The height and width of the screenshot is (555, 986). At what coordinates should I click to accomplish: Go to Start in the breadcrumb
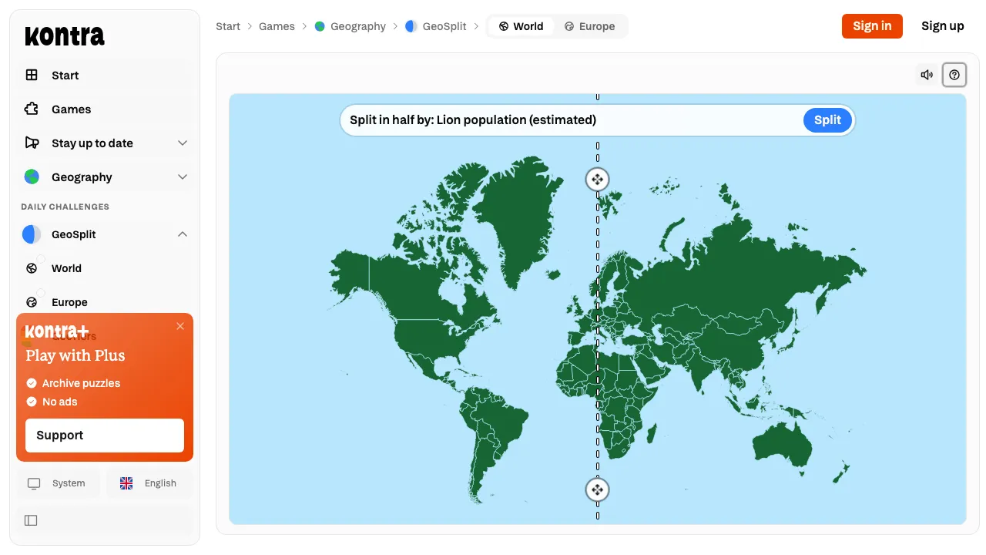[x=228, y=26]
